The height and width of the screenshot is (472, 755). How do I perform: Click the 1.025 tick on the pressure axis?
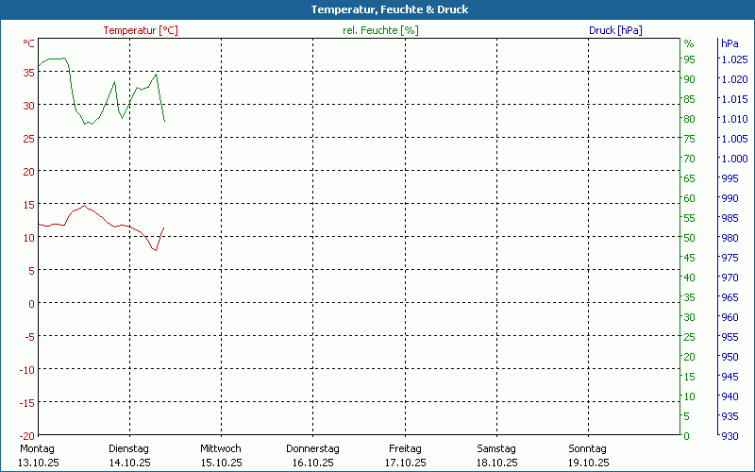click(733, 59)
